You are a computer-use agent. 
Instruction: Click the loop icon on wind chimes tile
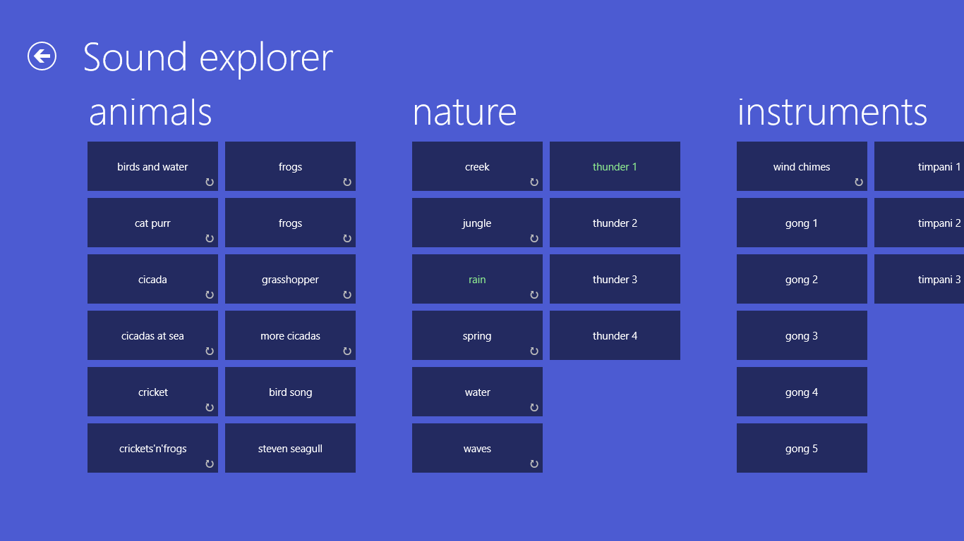[859, 182]
